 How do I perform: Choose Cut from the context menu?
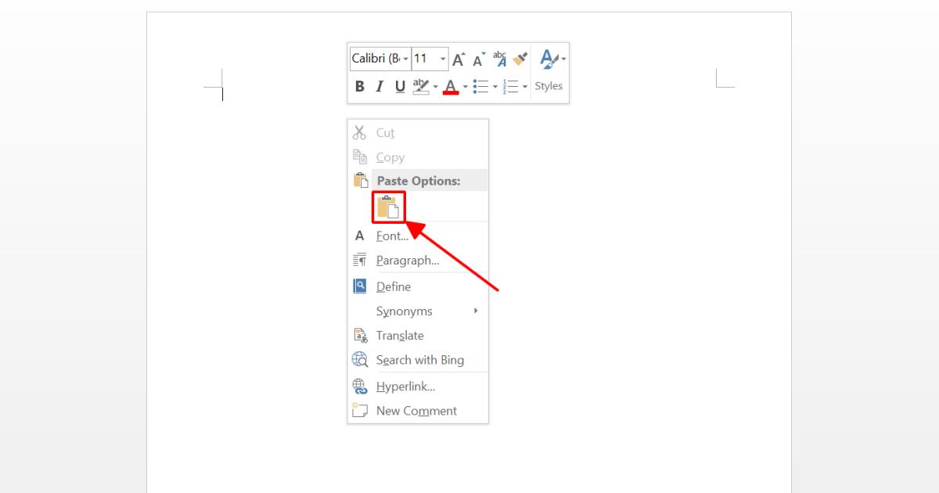(418, 133)
